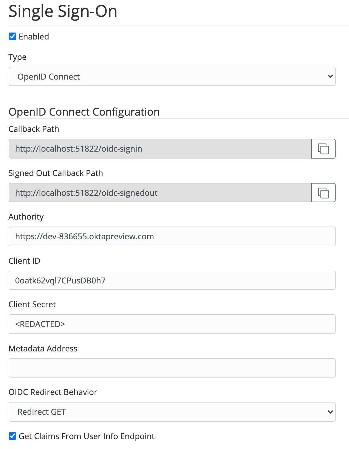Click the "OpenID Connect Configuration" section heading

84,112
